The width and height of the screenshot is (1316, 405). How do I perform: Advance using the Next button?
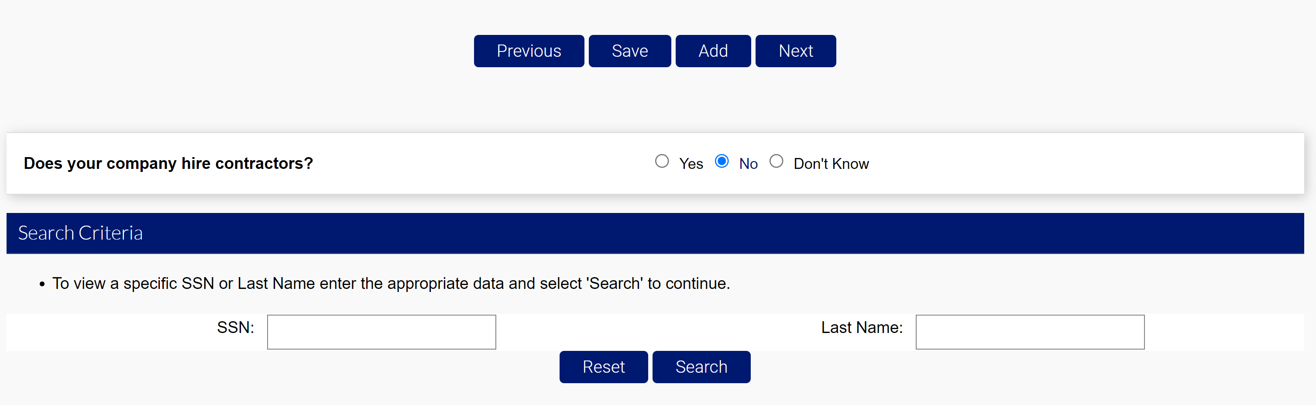795,51
